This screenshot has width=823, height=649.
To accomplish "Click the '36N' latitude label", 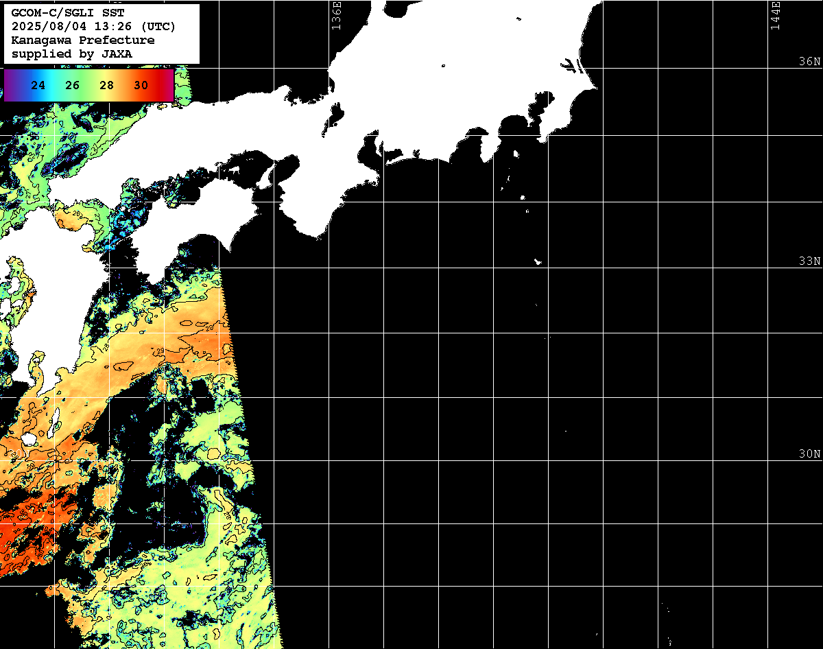I will click(810, 62).
